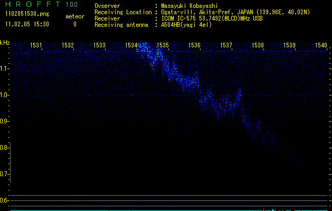332x211 pixels.
Task: Select the ICOM IC-575 53.7492 MHz receiver text
Action: click(x=212, y=18)
